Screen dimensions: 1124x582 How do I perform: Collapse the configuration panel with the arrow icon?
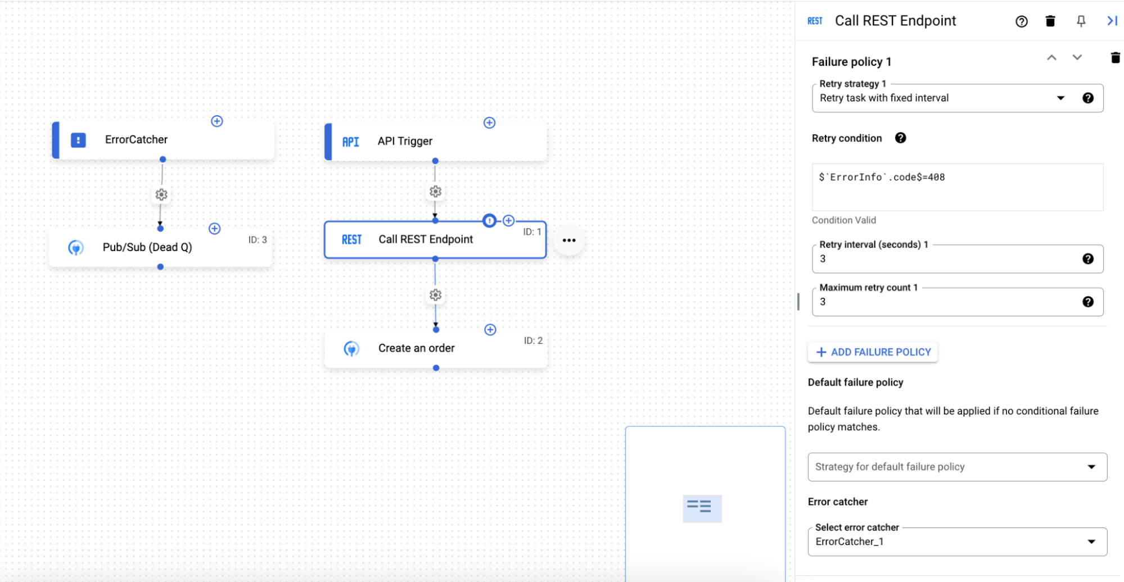click(1112, 21)
